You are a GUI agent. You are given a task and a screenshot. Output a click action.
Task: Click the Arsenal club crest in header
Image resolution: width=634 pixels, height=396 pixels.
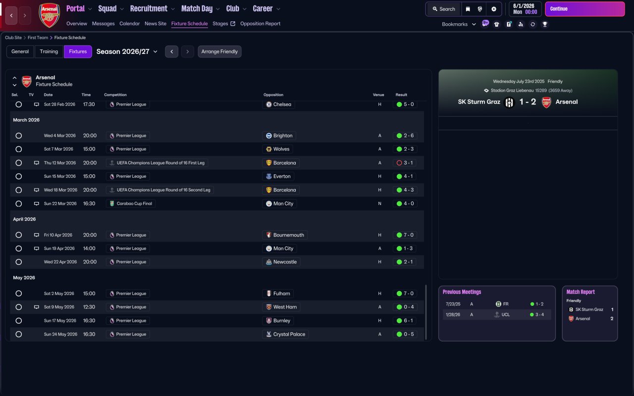point(49,15)
